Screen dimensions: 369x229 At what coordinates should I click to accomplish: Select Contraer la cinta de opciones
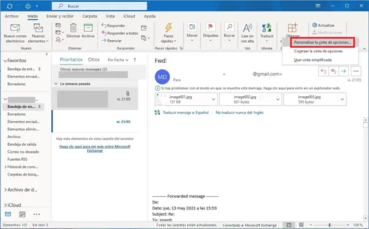coord(318,51)
